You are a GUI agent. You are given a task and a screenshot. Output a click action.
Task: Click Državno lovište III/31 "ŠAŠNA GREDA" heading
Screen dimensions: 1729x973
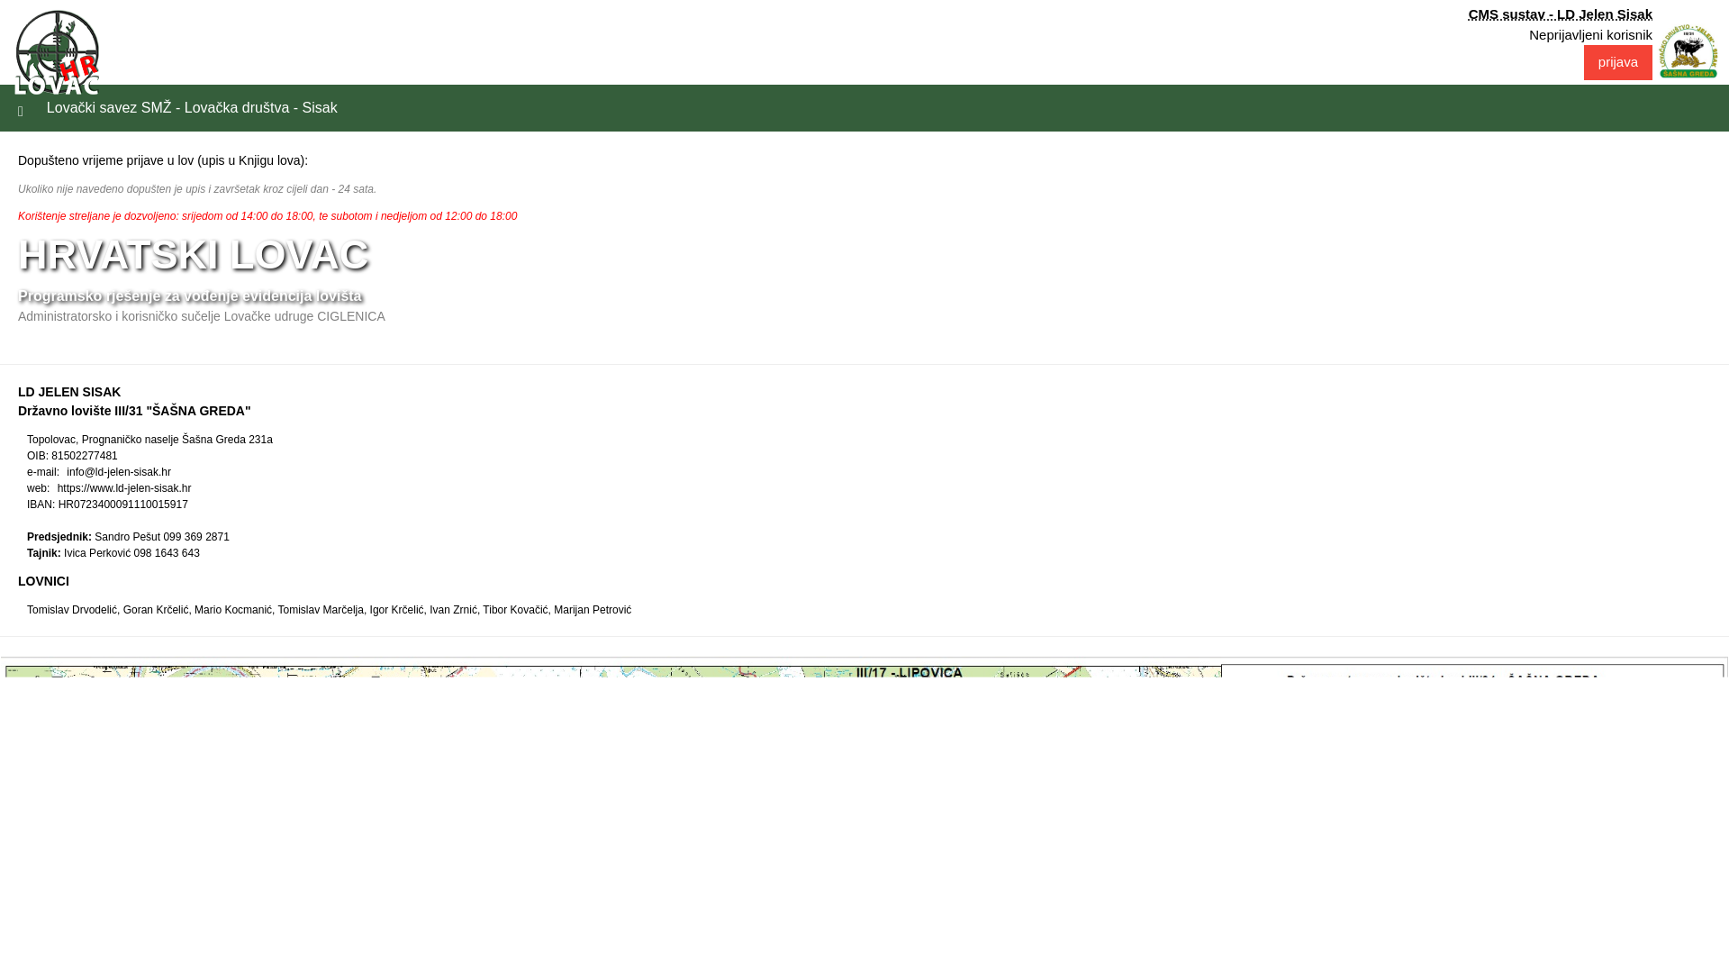[x=134, y=411]
